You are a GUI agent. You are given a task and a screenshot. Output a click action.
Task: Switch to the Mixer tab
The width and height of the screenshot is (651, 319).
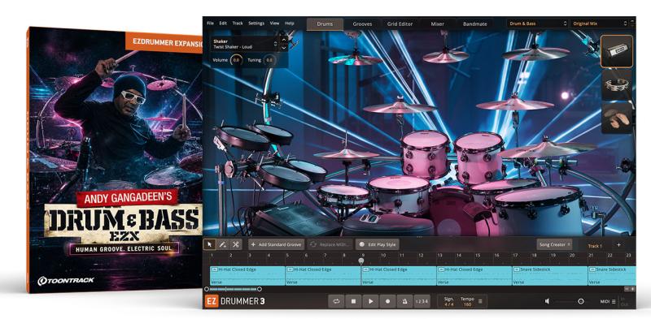tap(437, 24)
